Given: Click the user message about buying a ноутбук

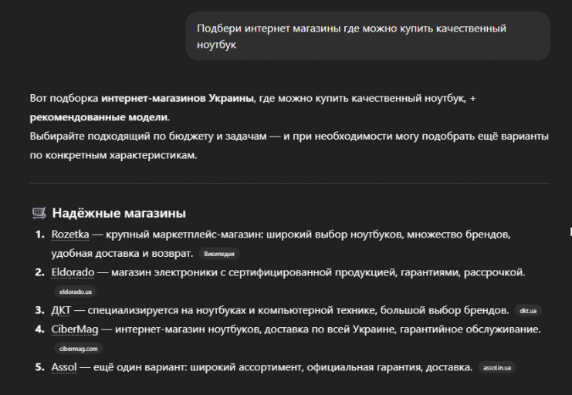Looking at the screenshot, I should coord(367,36).
